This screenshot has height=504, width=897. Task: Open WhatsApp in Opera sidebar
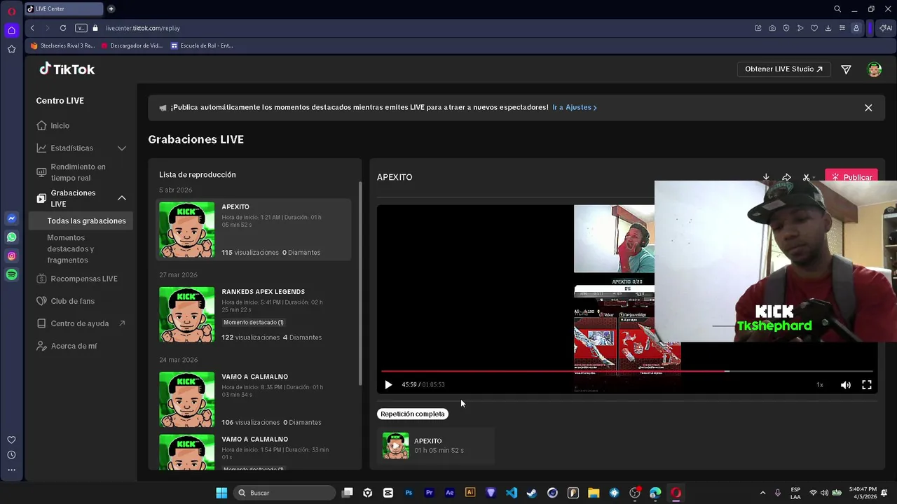(x=11, y=237)
